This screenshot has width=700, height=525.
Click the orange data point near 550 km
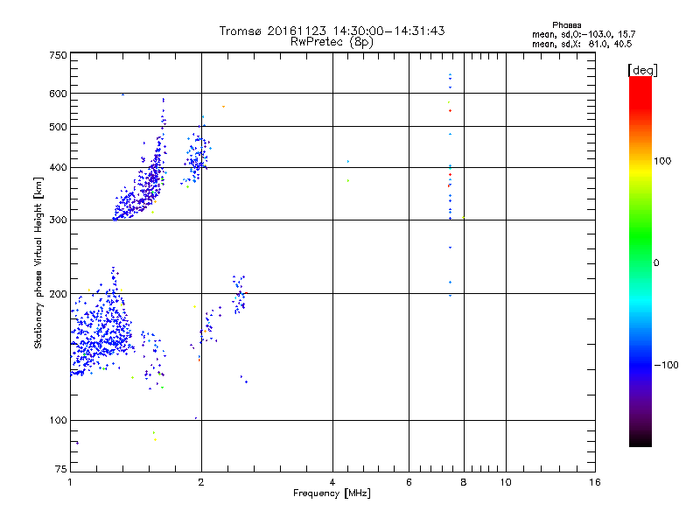click(x=224, y=107)
